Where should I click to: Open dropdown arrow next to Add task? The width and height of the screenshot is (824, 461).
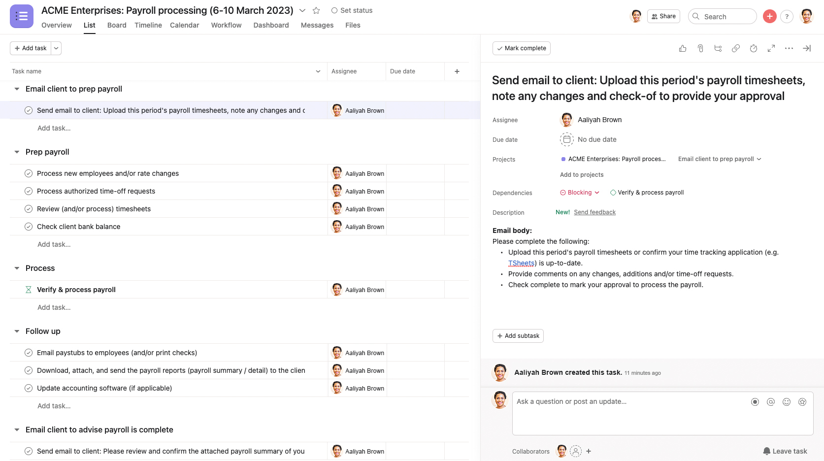(x=56, y=48)
